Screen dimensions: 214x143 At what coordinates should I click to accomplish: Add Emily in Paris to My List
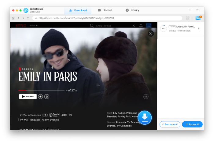pyautogui.click(x=40, y=96)
